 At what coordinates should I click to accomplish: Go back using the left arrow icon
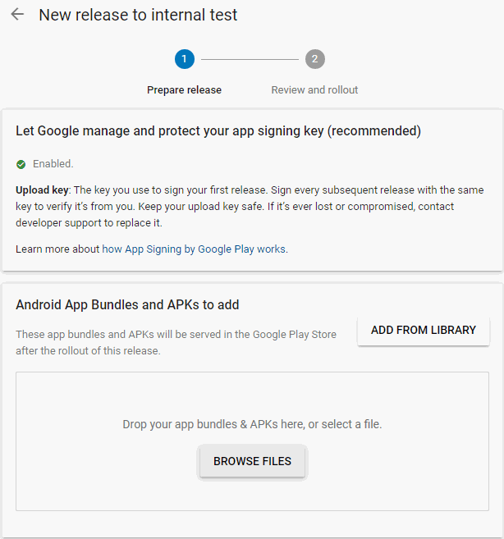click(17, 15)
